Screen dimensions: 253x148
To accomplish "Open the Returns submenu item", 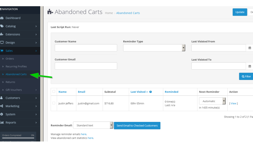I will [10, 82].
